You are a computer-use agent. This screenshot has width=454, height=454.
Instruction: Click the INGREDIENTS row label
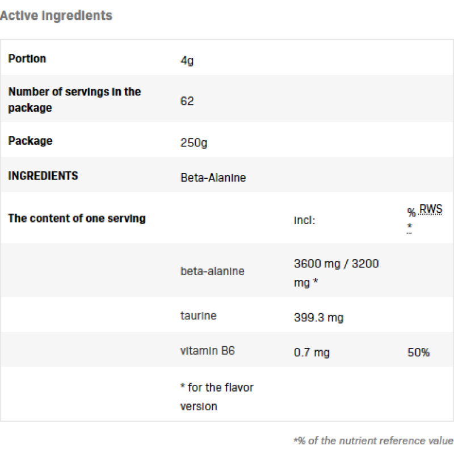tap(43, 176)
